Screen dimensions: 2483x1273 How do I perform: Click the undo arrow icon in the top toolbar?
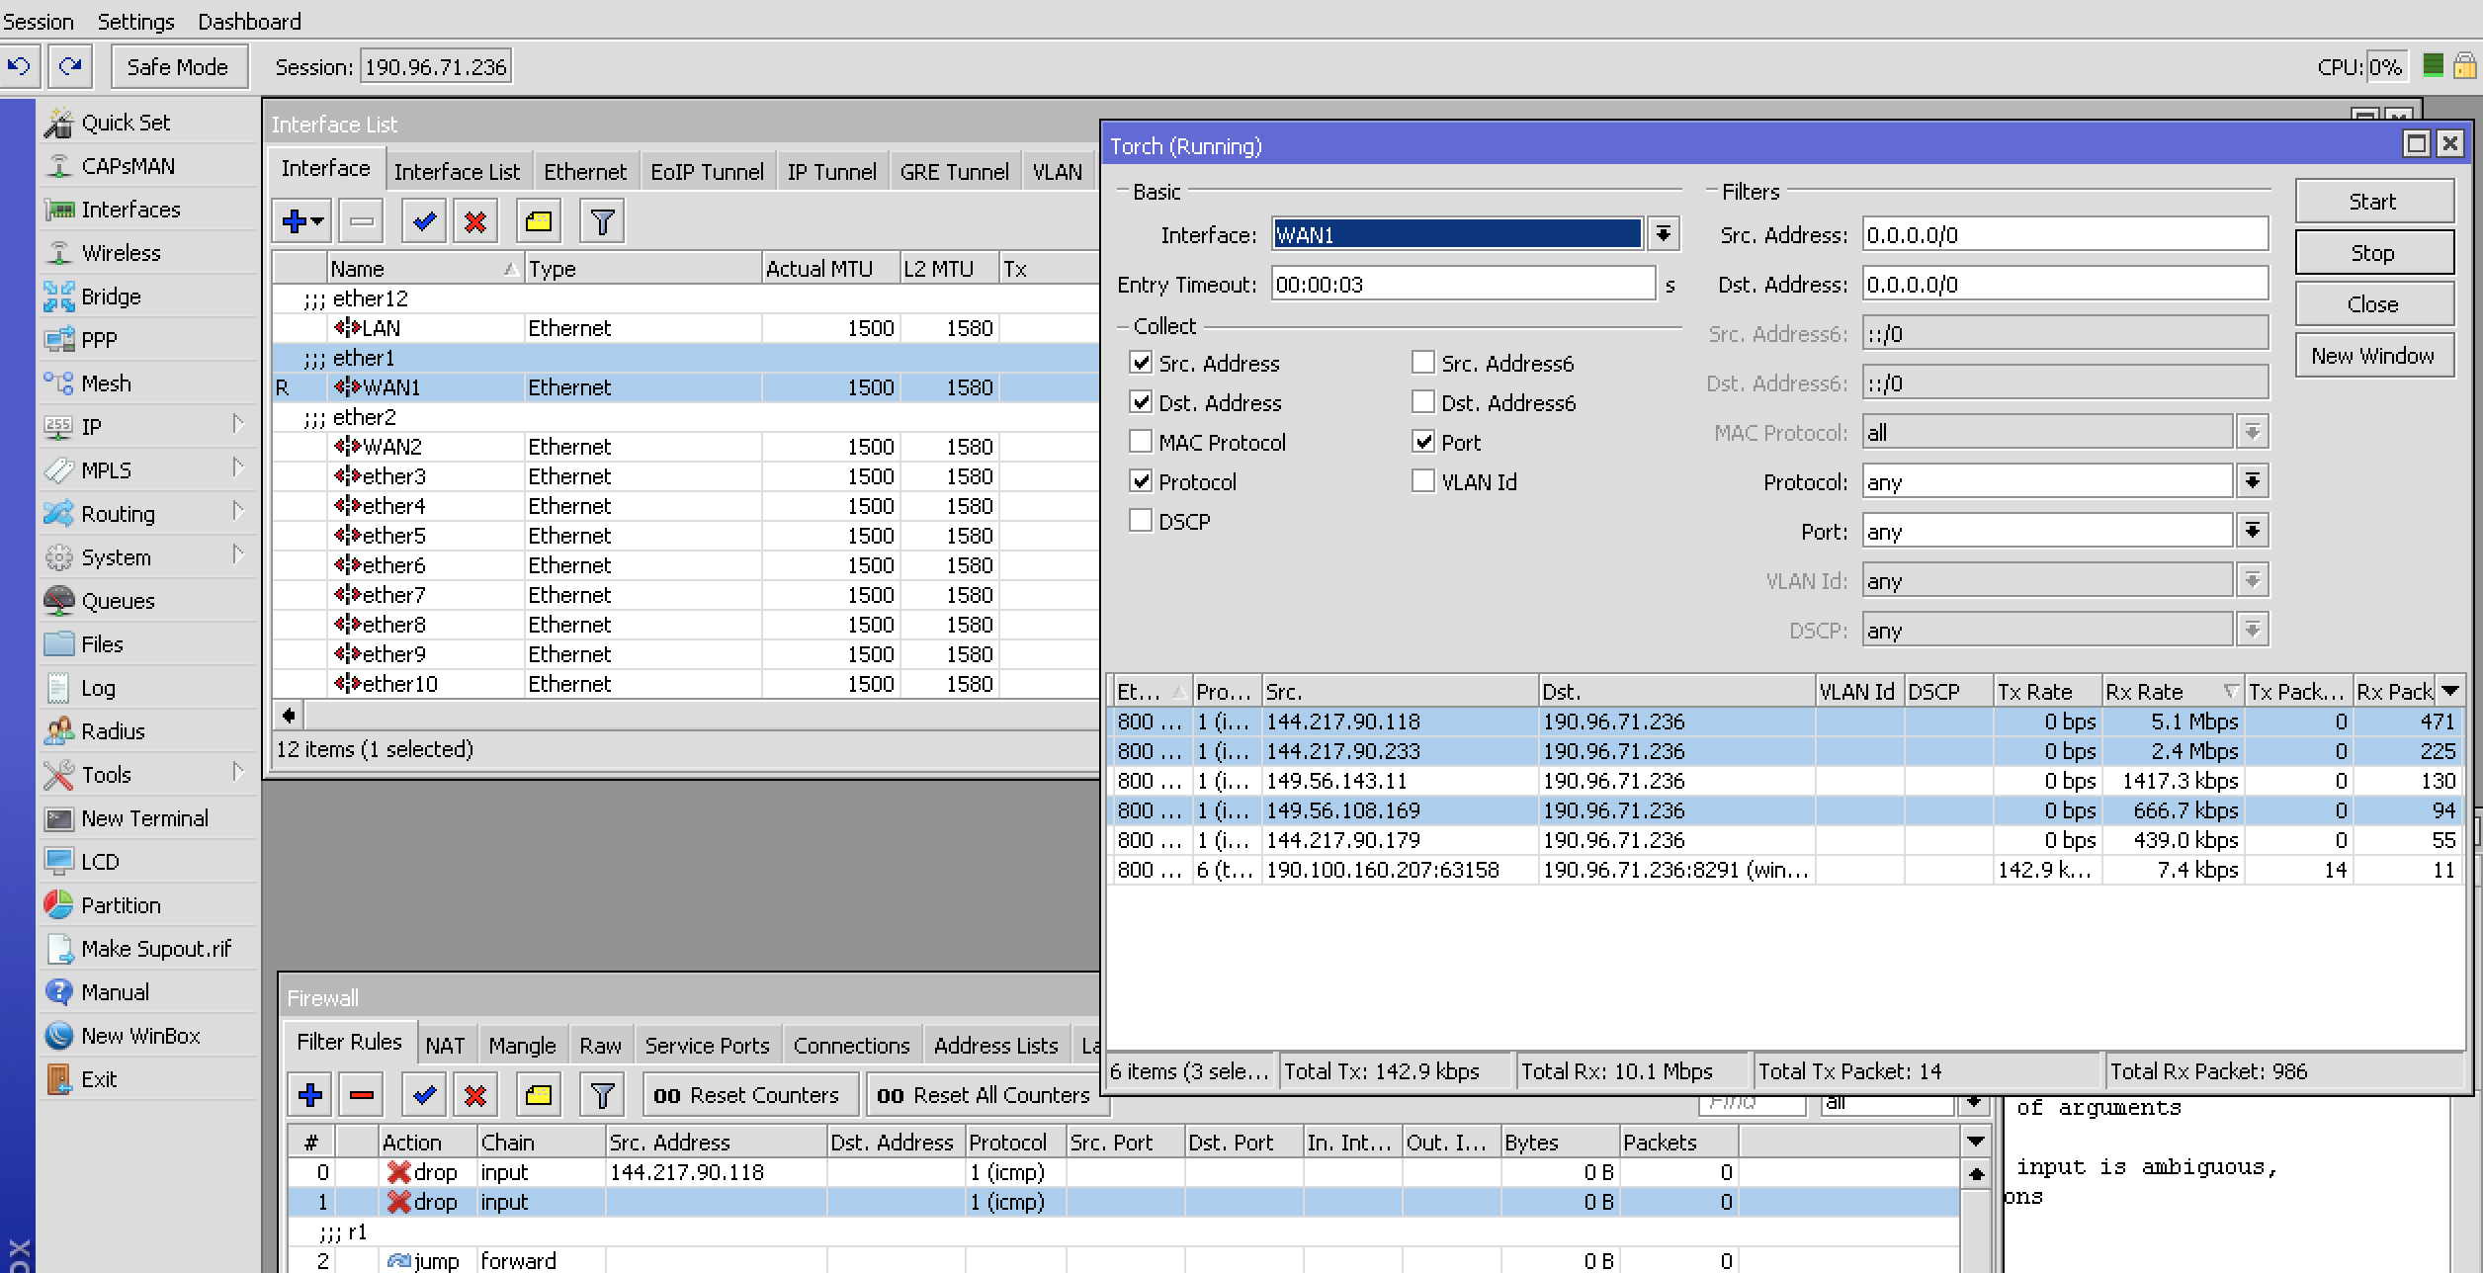[20, 66]
